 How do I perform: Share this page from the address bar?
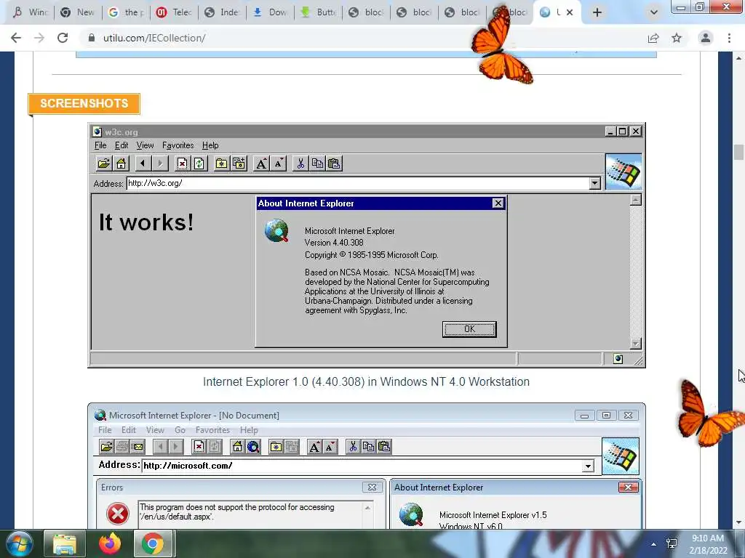pyautogui.click(x=653, y=38)
